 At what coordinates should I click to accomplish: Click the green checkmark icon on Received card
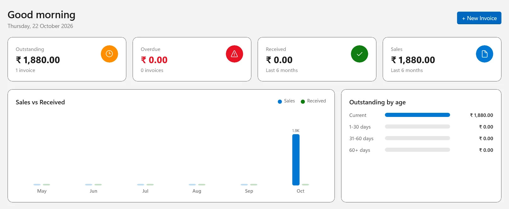(359, 54)
